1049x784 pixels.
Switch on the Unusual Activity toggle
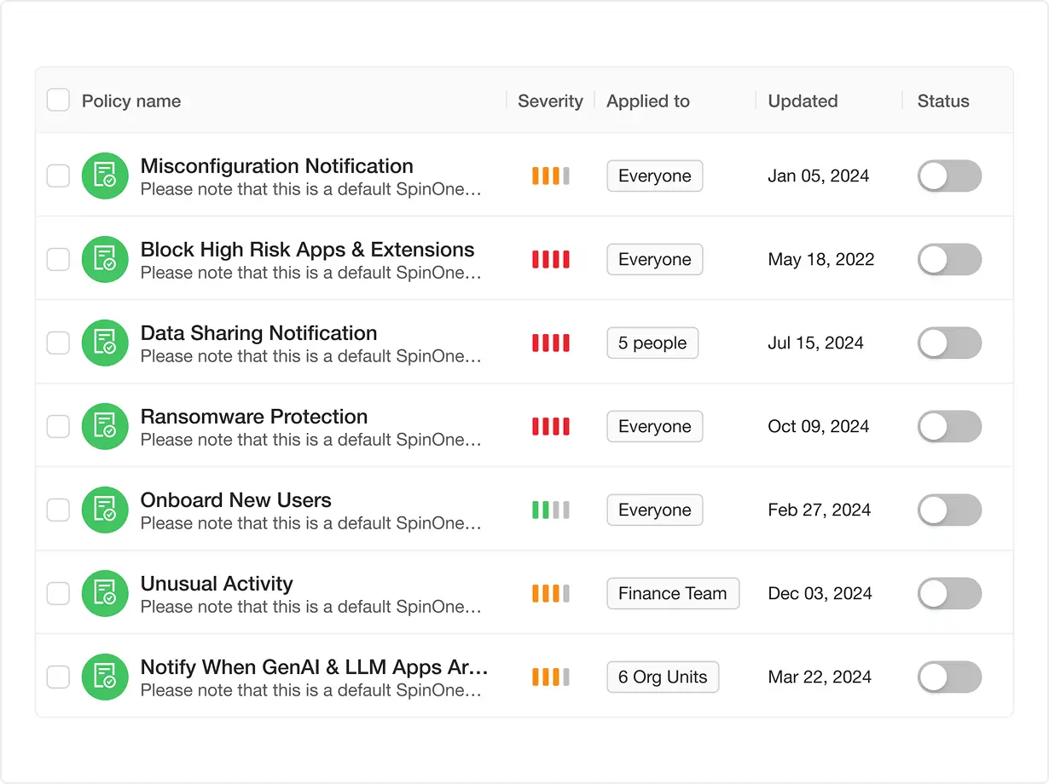pyautogui.click(x=949, y=594)
